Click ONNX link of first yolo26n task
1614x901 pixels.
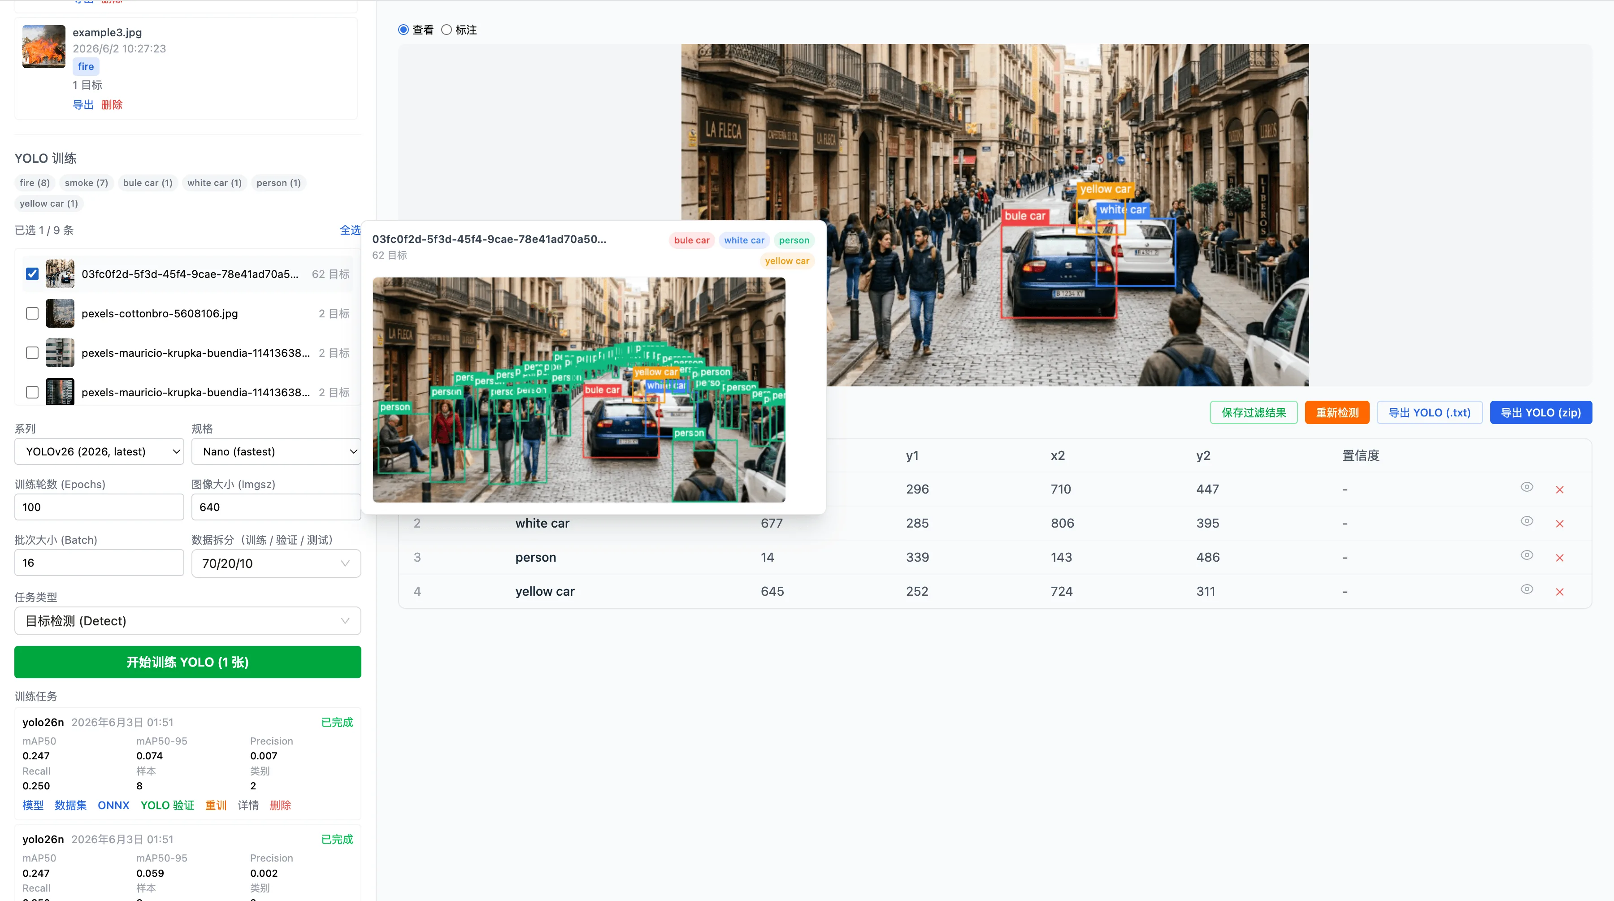pos(113,805)
